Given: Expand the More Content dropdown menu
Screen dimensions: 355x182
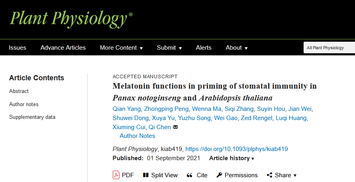Looking at the screenshot, I should (122, 48).
